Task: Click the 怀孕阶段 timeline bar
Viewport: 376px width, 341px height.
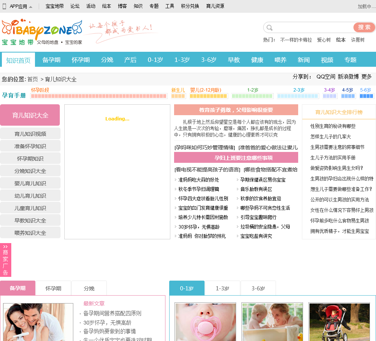Action: [99, 96]
